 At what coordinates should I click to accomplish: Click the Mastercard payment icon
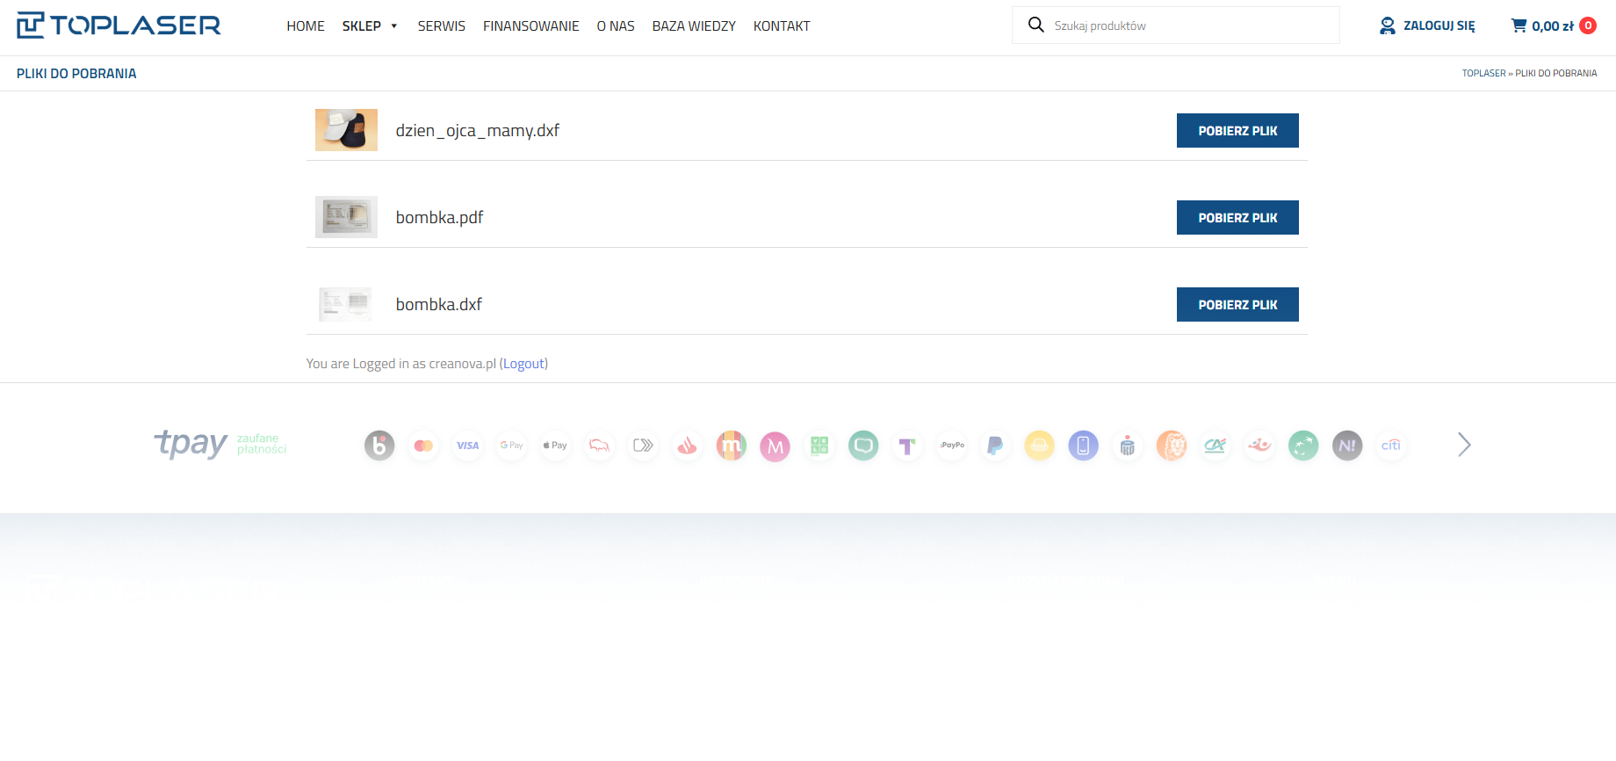[x=423, y=446]
